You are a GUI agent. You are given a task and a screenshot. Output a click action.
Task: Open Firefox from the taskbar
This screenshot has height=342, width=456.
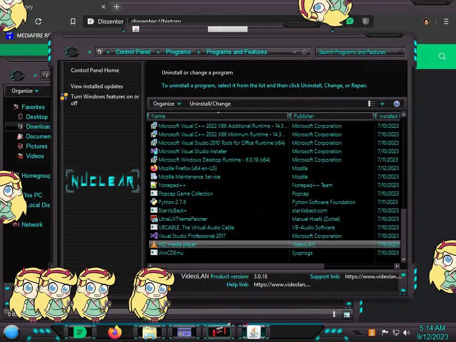(x=114, y=332)
